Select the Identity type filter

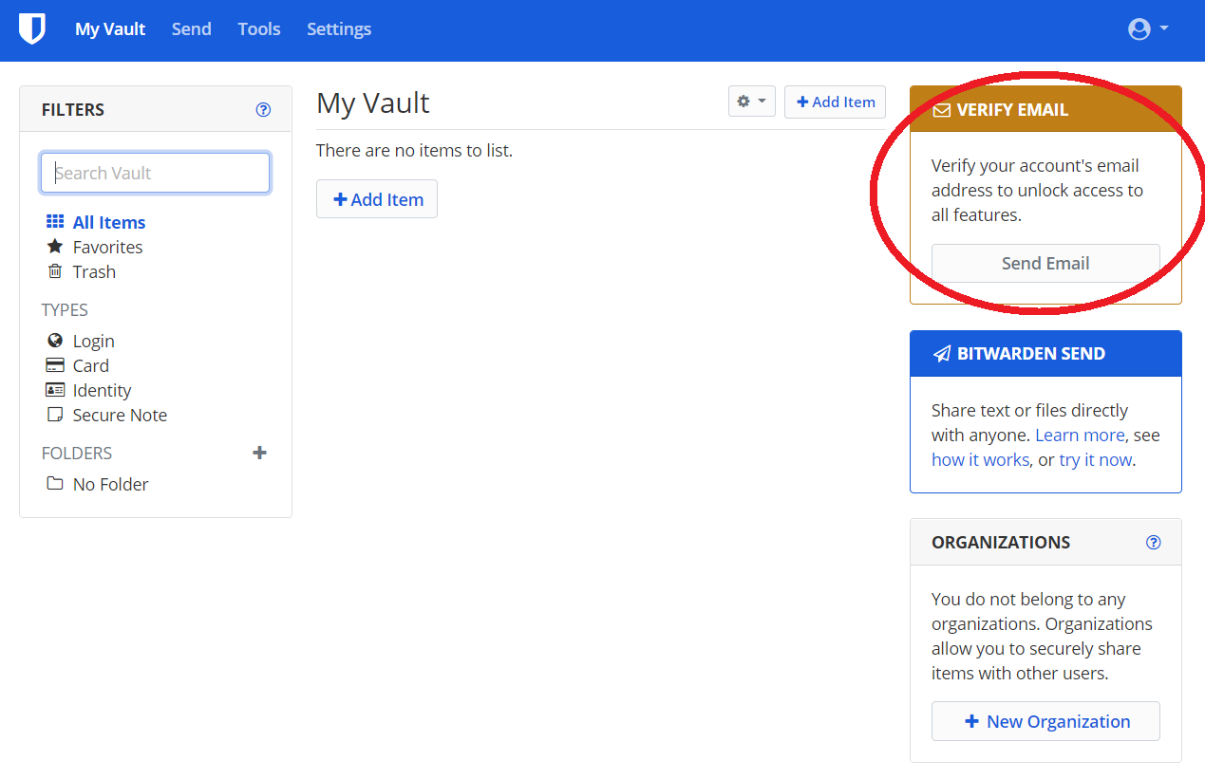(102, 390)
